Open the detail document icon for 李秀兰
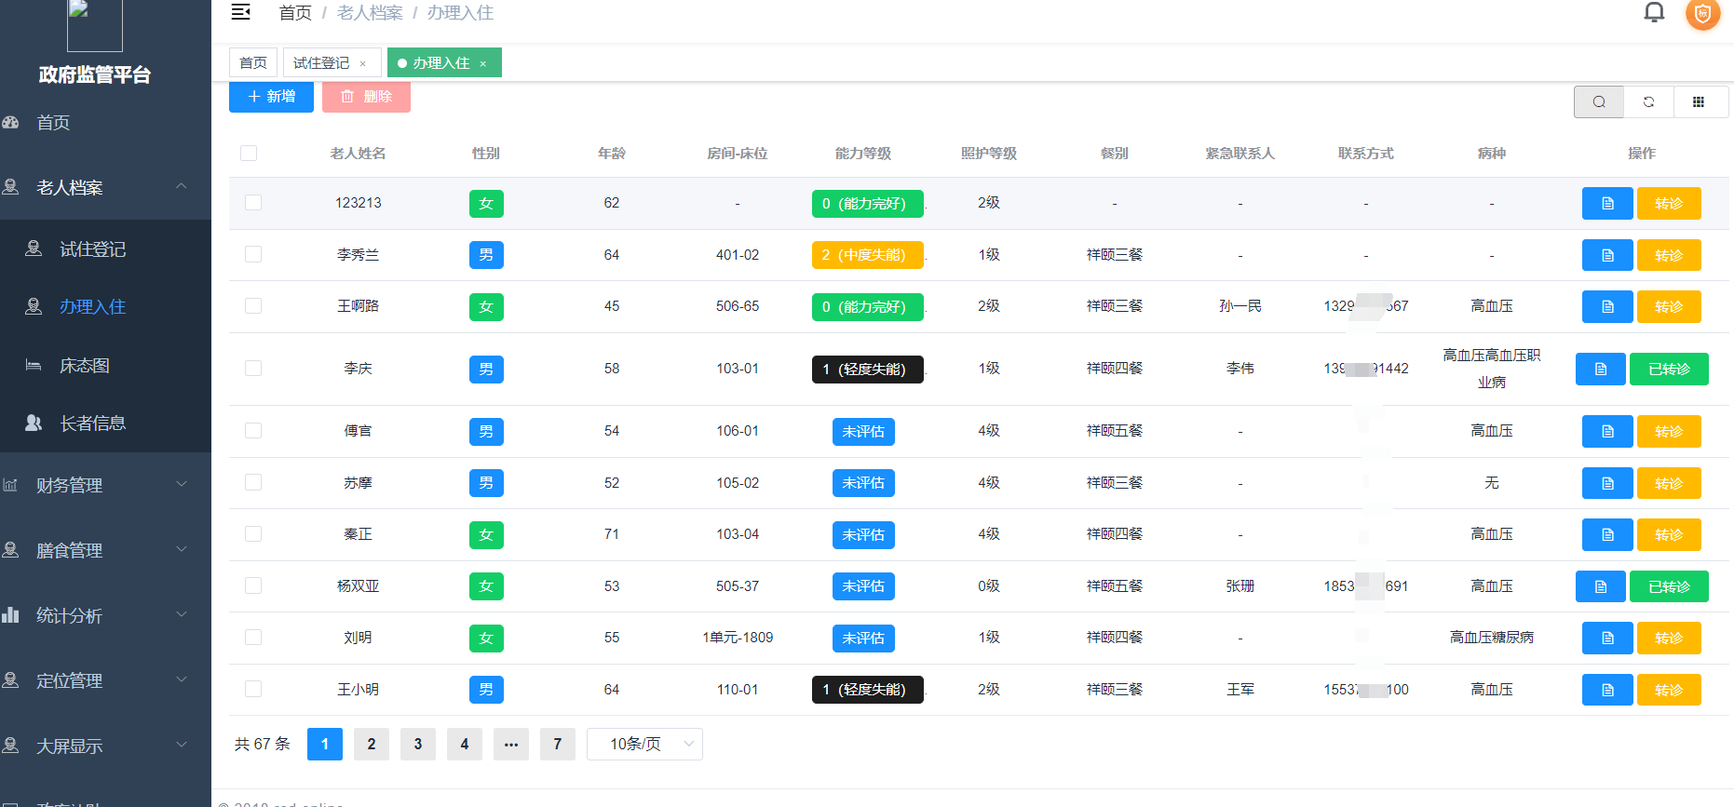Screen dimensions: 1734x807 coord(1606,255)
